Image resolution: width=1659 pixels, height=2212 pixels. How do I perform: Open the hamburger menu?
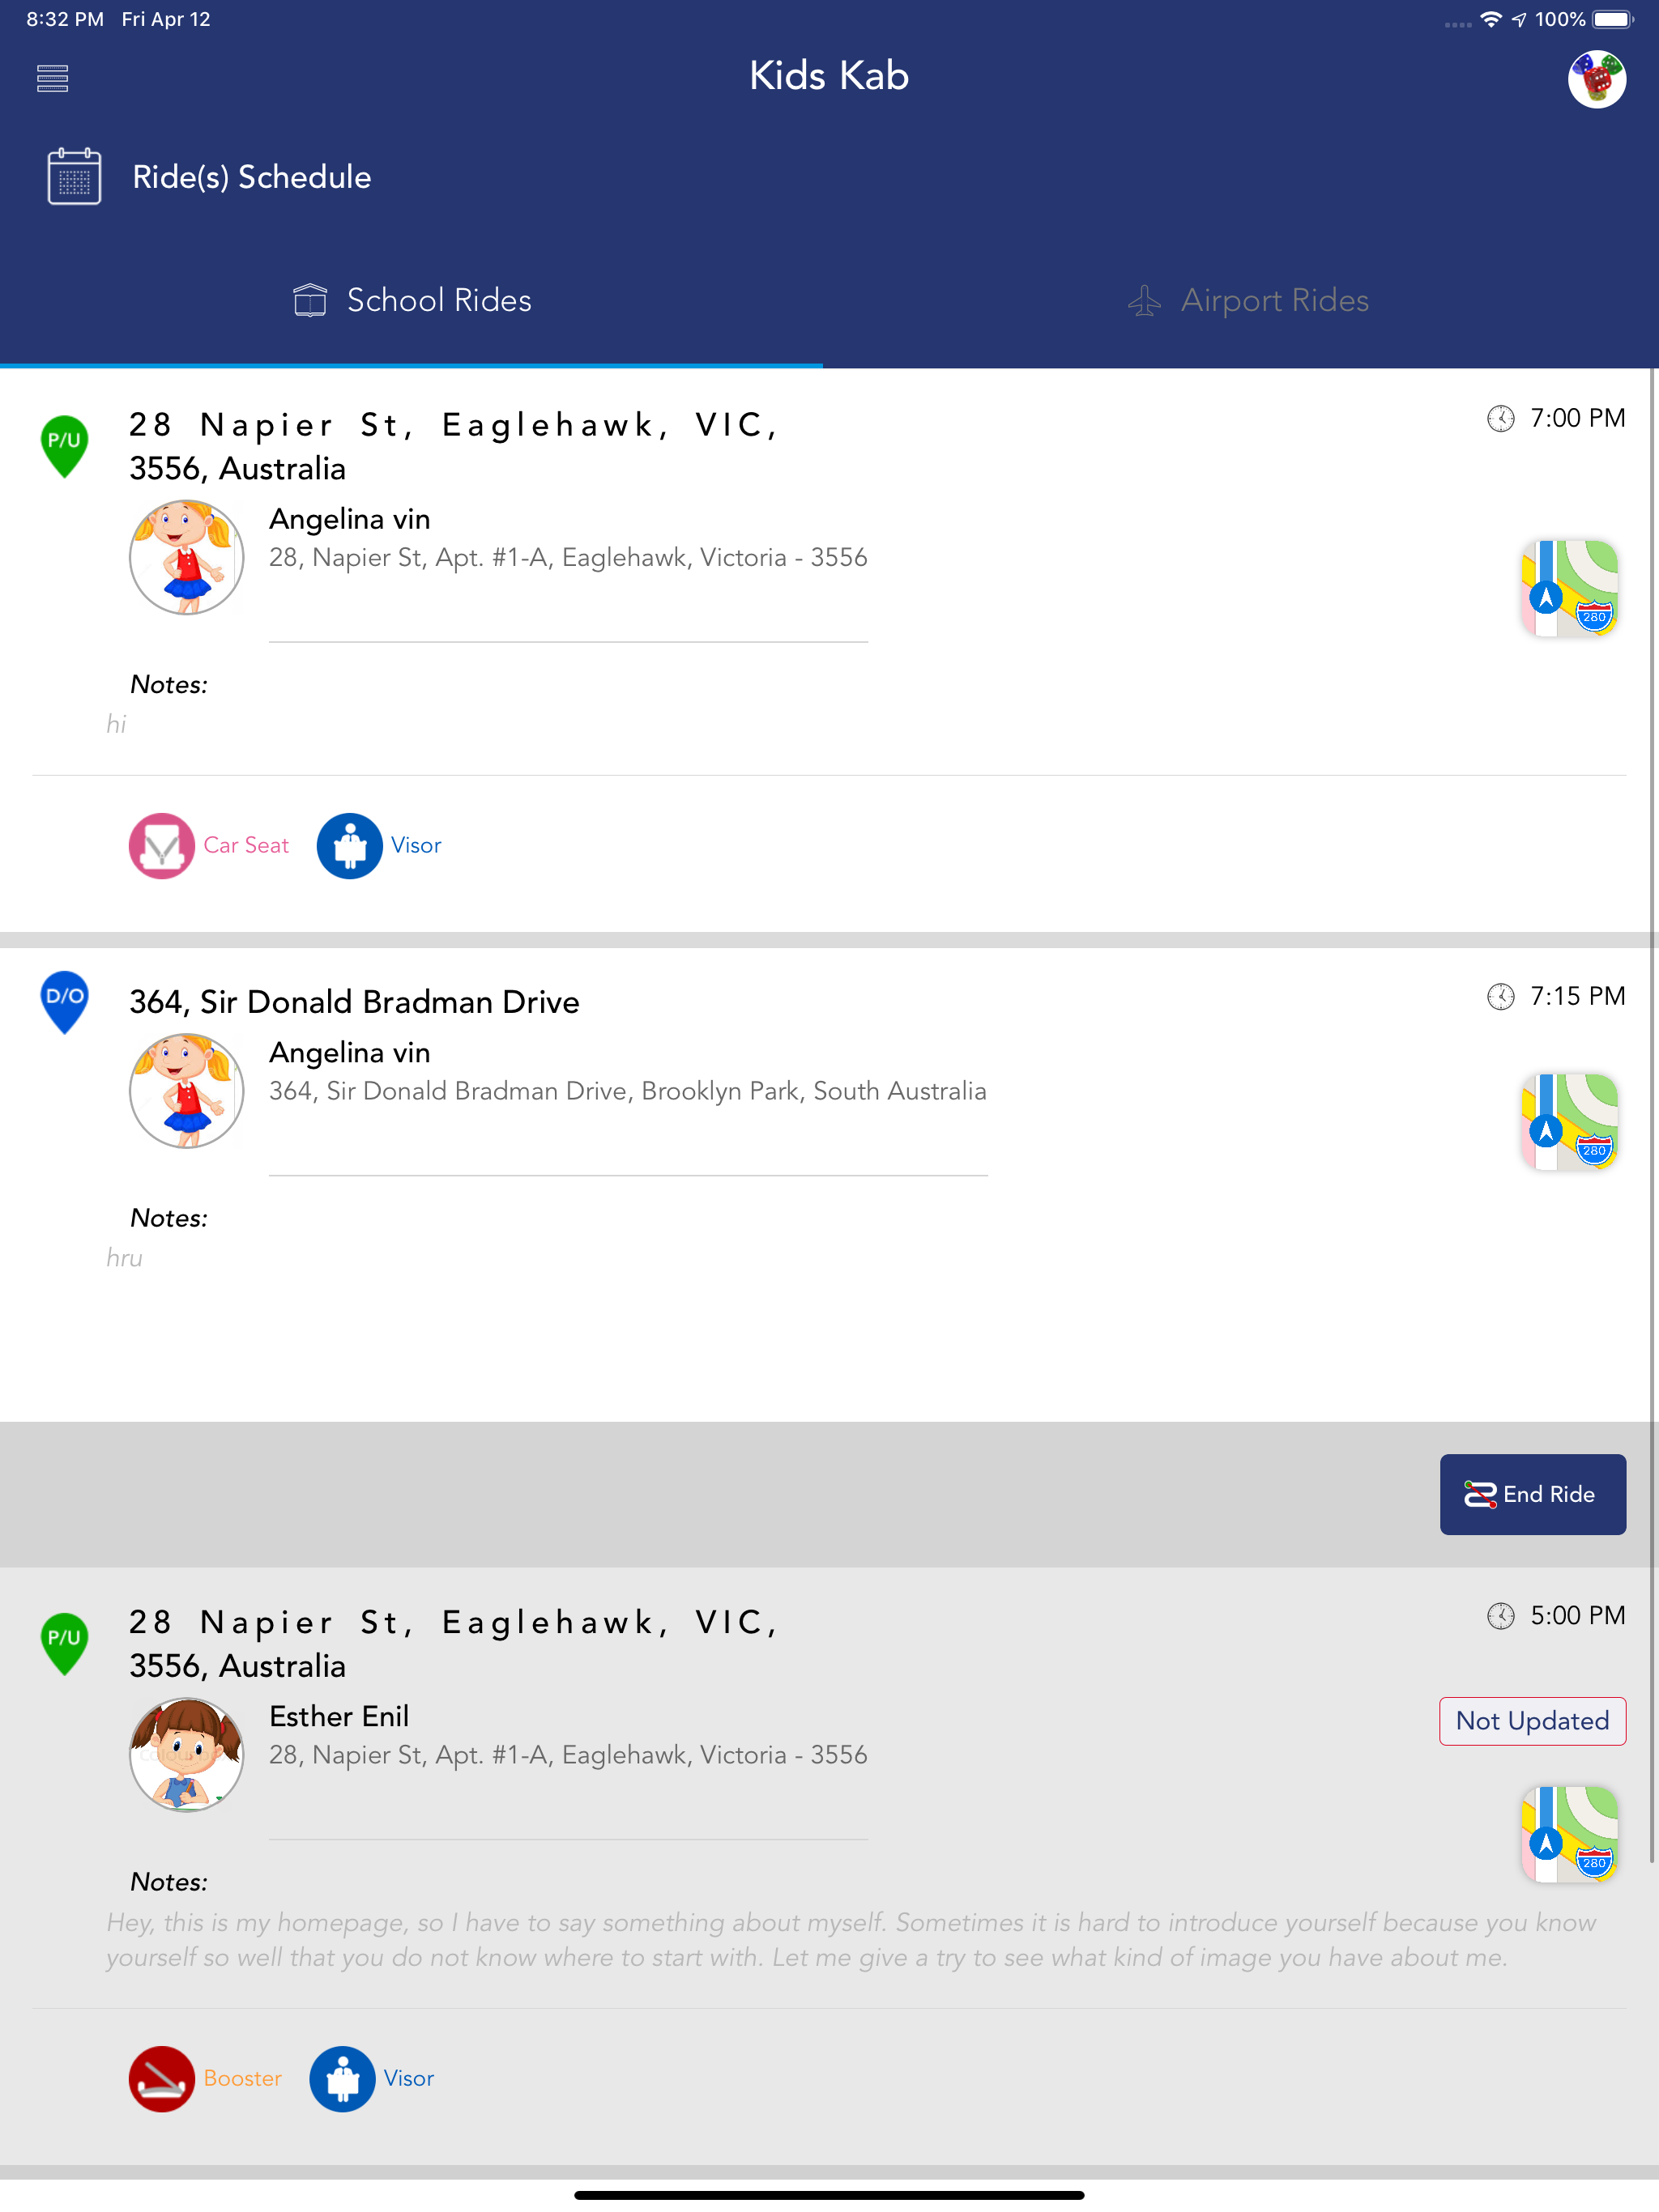point(53,78)
